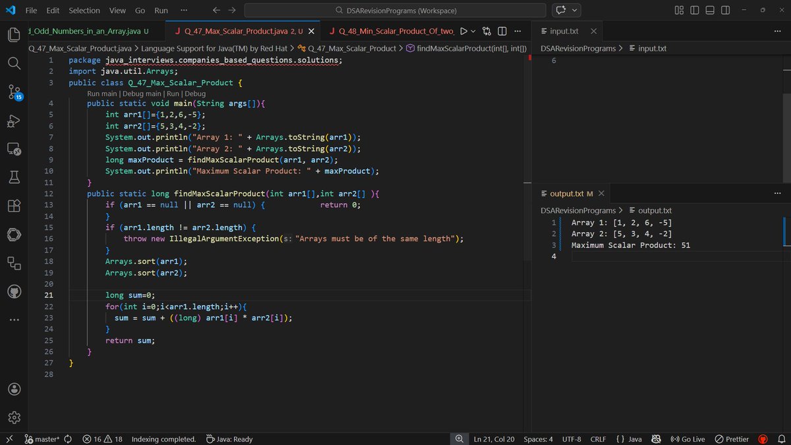Switch to Q_48_Min_Scalar_Product tab
791x445 pixels.
392,31
